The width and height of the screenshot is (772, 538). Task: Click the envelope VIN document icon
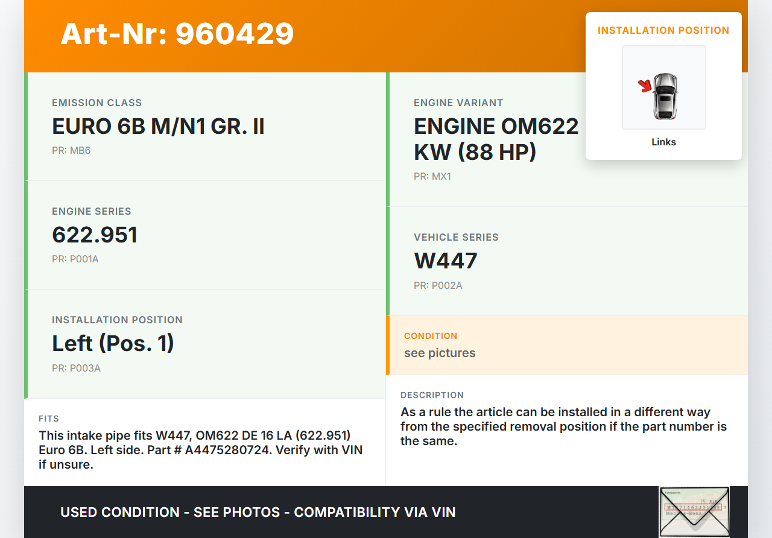point(694,511)
